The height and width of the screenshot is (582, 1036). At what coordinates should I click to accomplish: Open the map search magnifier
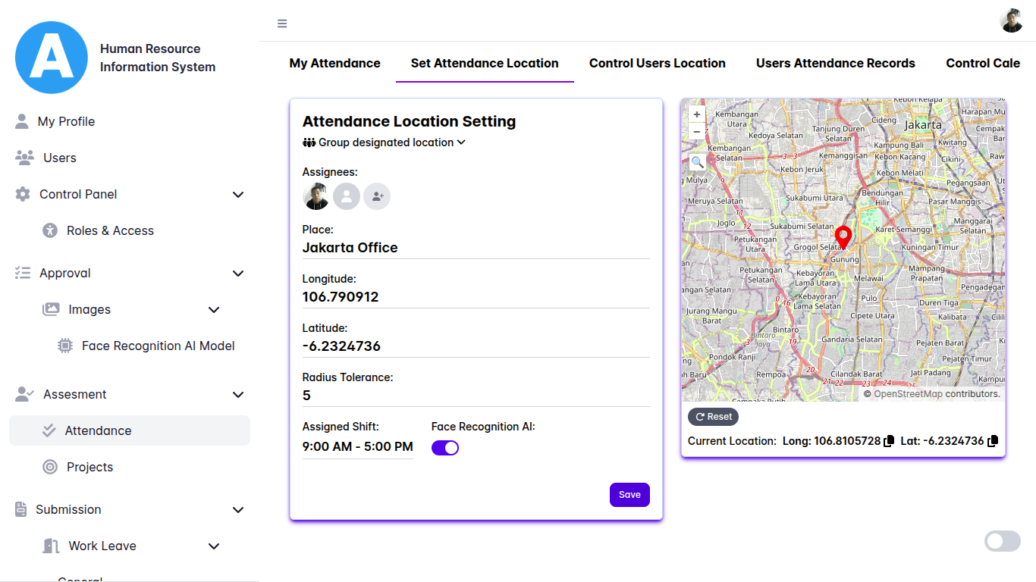pos(697,161)
